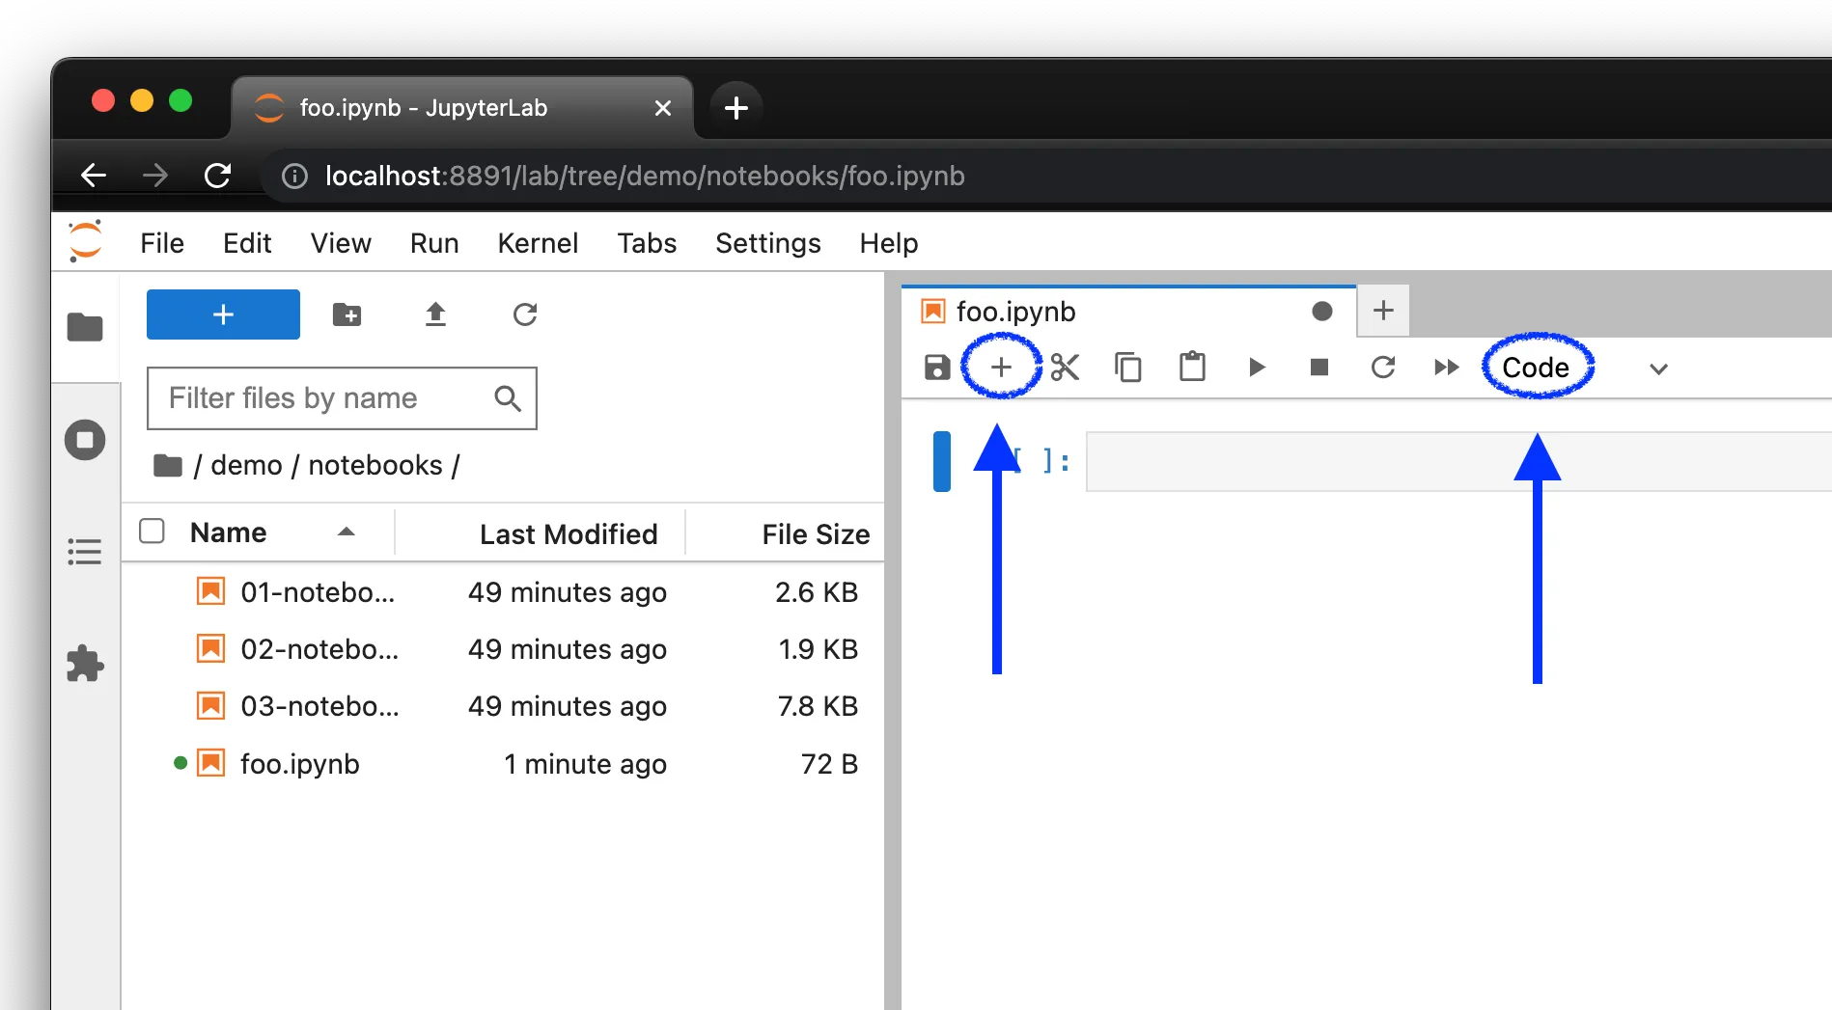The height and width of the screenshot is (1010, 1832).
Task: Open 03-notebook file in the file list
Action: click(x=319, y=706)
